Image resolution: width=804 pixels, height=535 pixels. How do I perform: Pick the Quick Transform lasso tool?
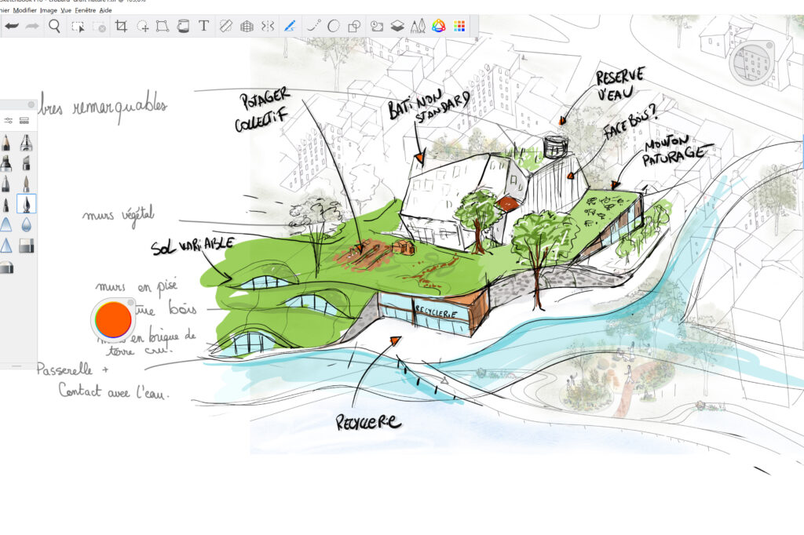coord(143,27)
